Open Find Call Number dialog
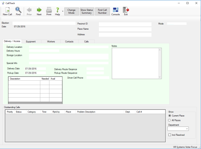Image resolution: width=201 pixels, height=149 pixels. tap(103, 11)
